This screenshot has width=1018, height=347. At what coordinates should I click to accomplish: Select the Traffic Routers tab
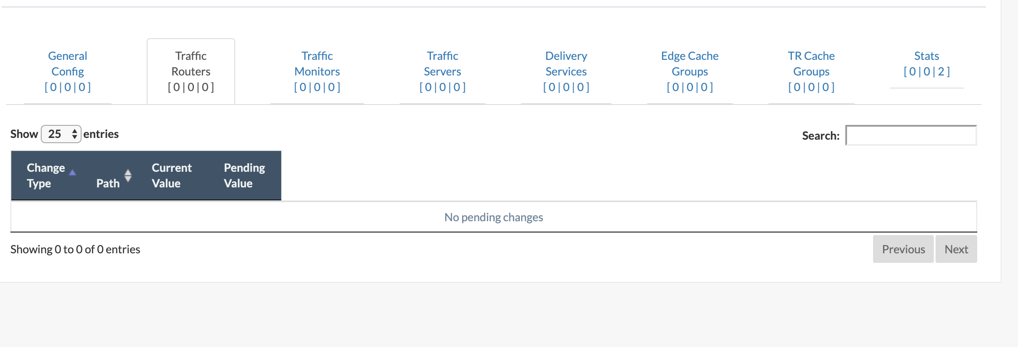click(x=190, y=71)
